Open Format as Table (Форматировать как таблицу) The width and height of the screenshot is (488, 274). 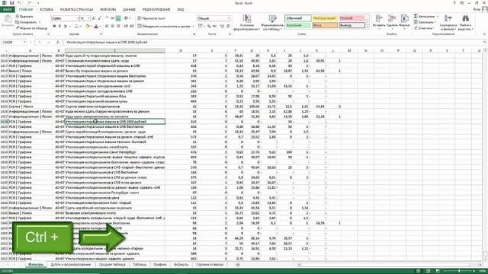coord(272,22)
